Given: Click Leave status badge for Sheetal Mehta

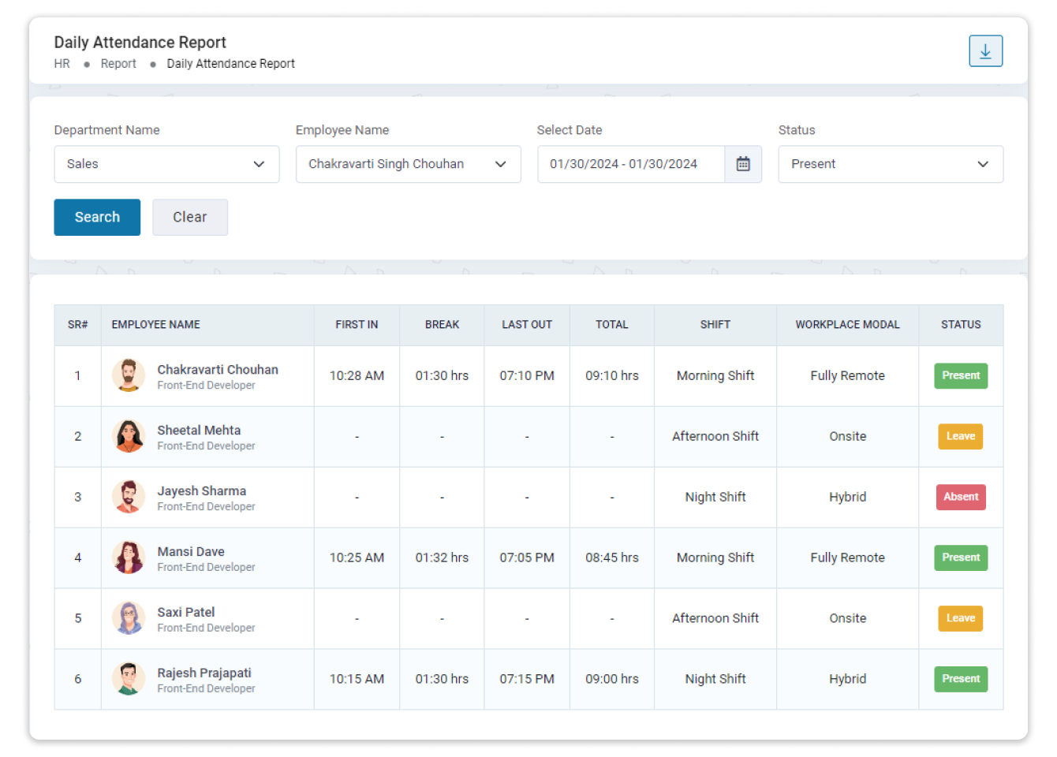Looking at the screenshot, I should coord(960,436).
